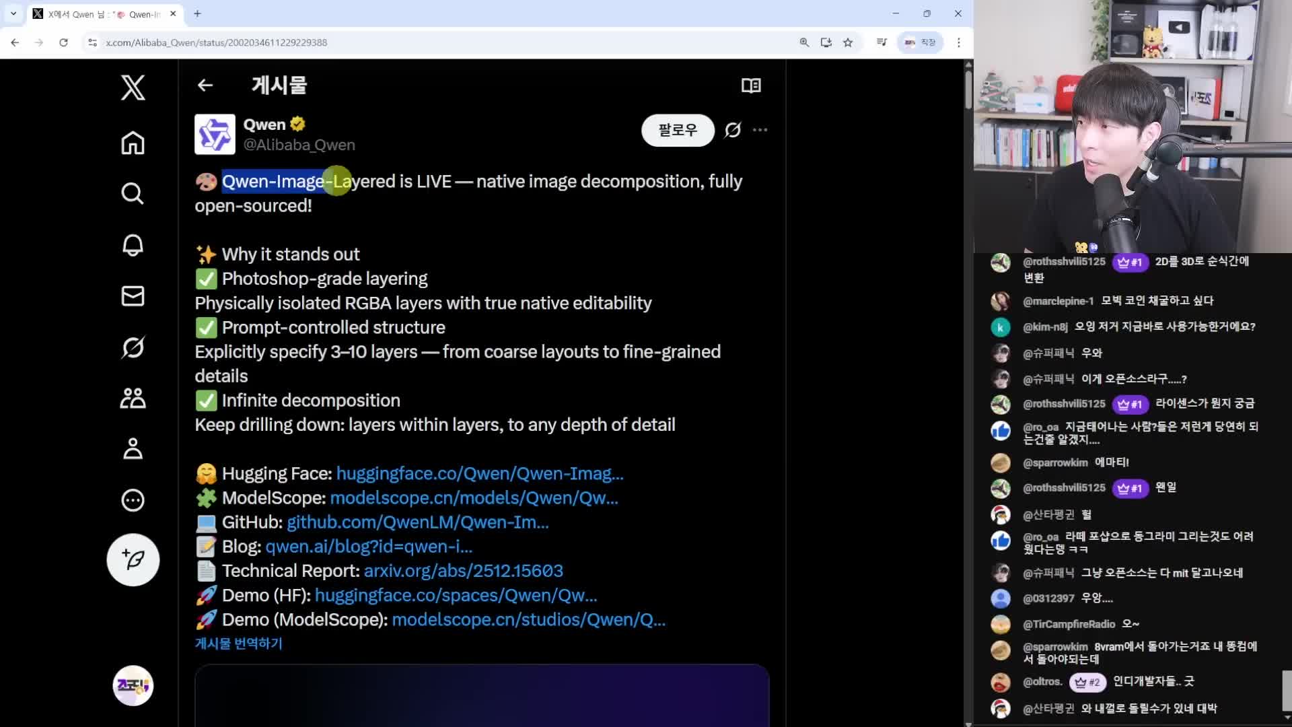Open Chrome's tab search dropdown arrow
This screenshot has width=1292, height=727.
[x=13, y=13]
